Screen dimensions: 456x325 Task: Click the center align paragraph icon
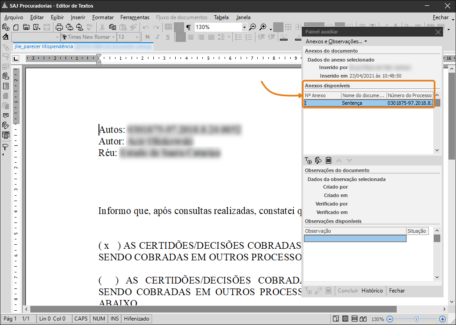pos(191,37)
